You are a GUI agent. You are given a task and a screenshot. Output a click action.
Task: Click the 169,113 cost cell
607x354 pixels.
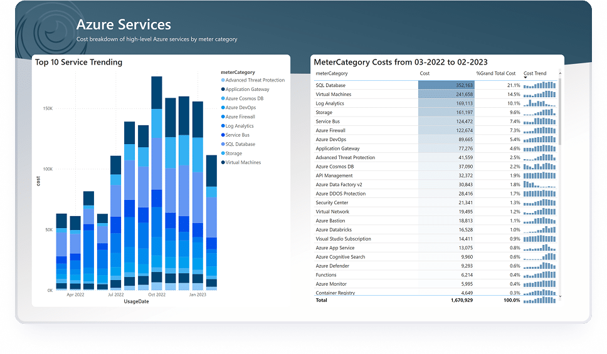tap(446, 103)
